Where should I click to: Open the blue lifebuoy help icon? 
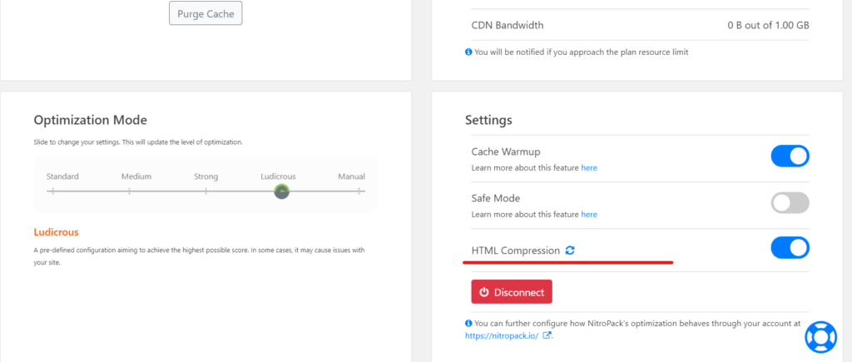pyautogui.click(x=820, y=336)
